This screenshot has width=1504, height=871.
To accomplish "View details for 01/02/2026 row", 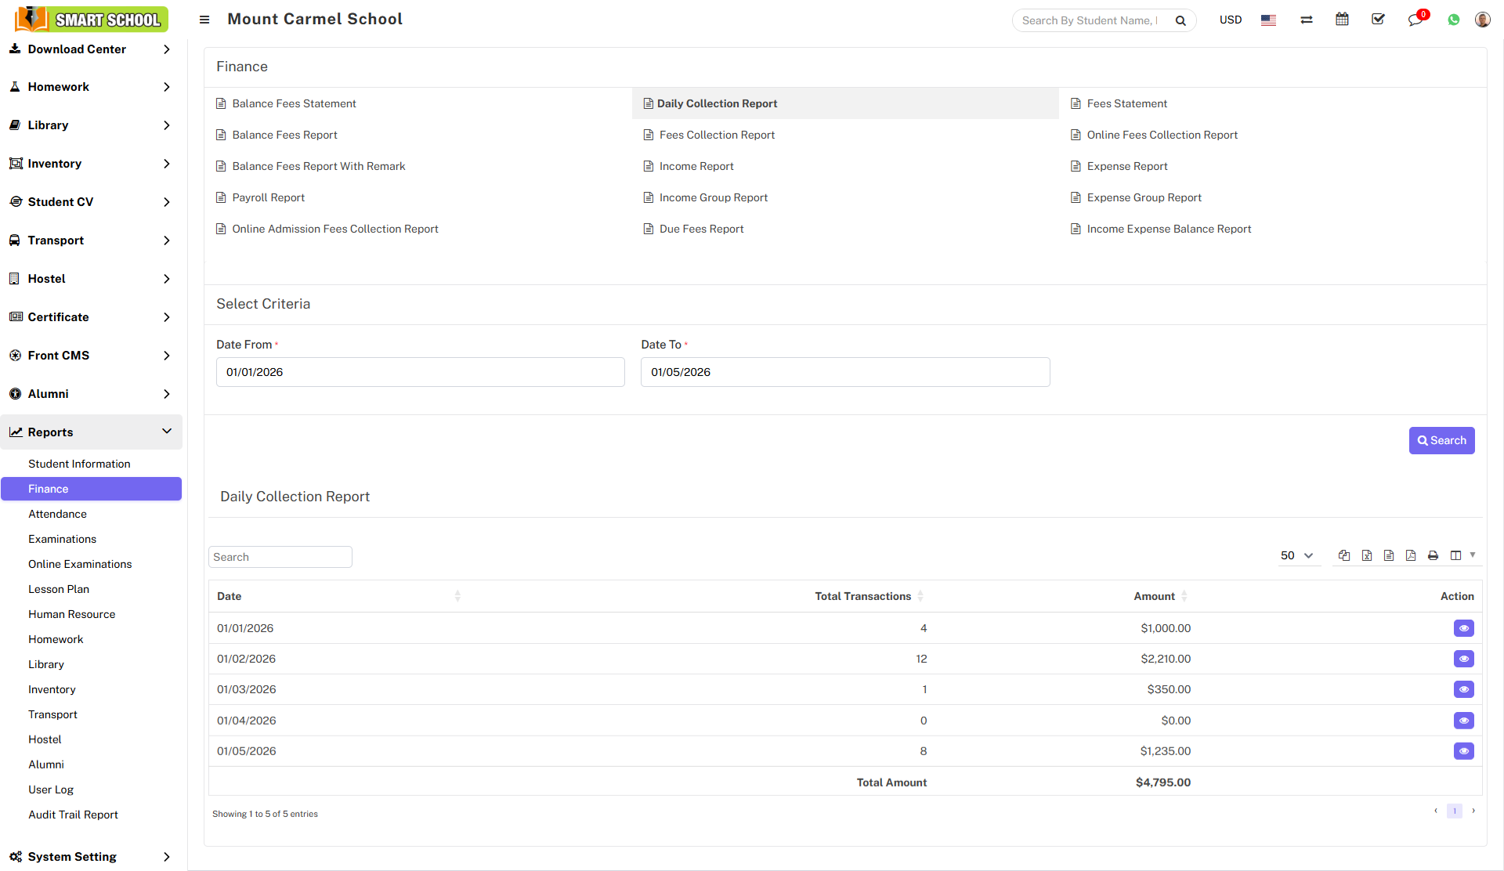I will (x=1462, y=659).
